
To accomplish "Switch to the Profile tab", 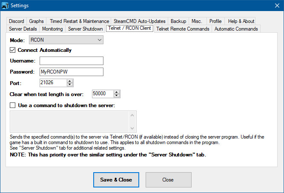I will point(215,21).
